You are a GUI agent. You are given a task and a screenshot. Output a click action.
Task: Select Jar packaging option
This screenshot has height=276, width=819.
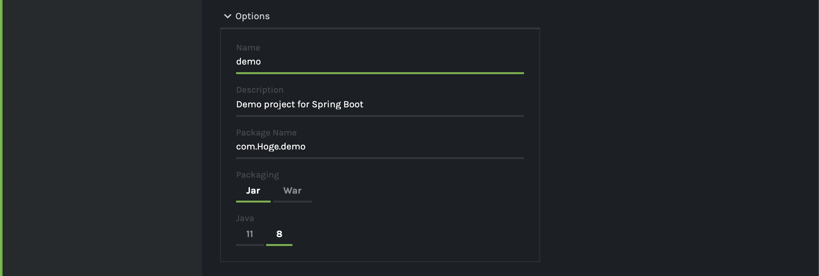pos(253,191)
